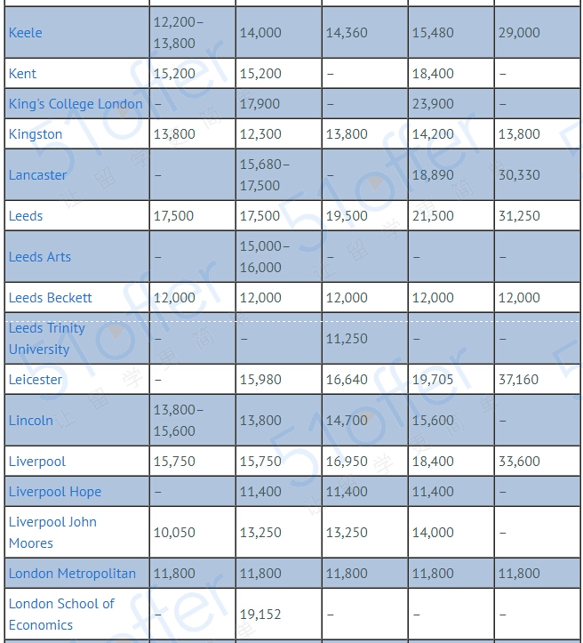The height and width of the screenshot is (643, 583).
Task: Open the London Metropolitan link
Action: point(73,574)
